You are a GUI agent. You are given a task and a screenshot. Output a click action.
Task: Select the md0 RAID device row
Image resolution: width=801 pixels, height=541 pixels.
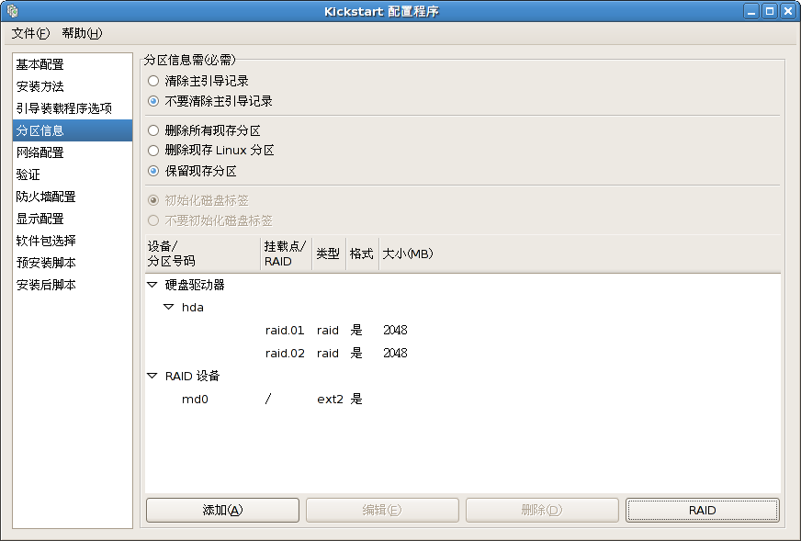click(x=463, y=399)
